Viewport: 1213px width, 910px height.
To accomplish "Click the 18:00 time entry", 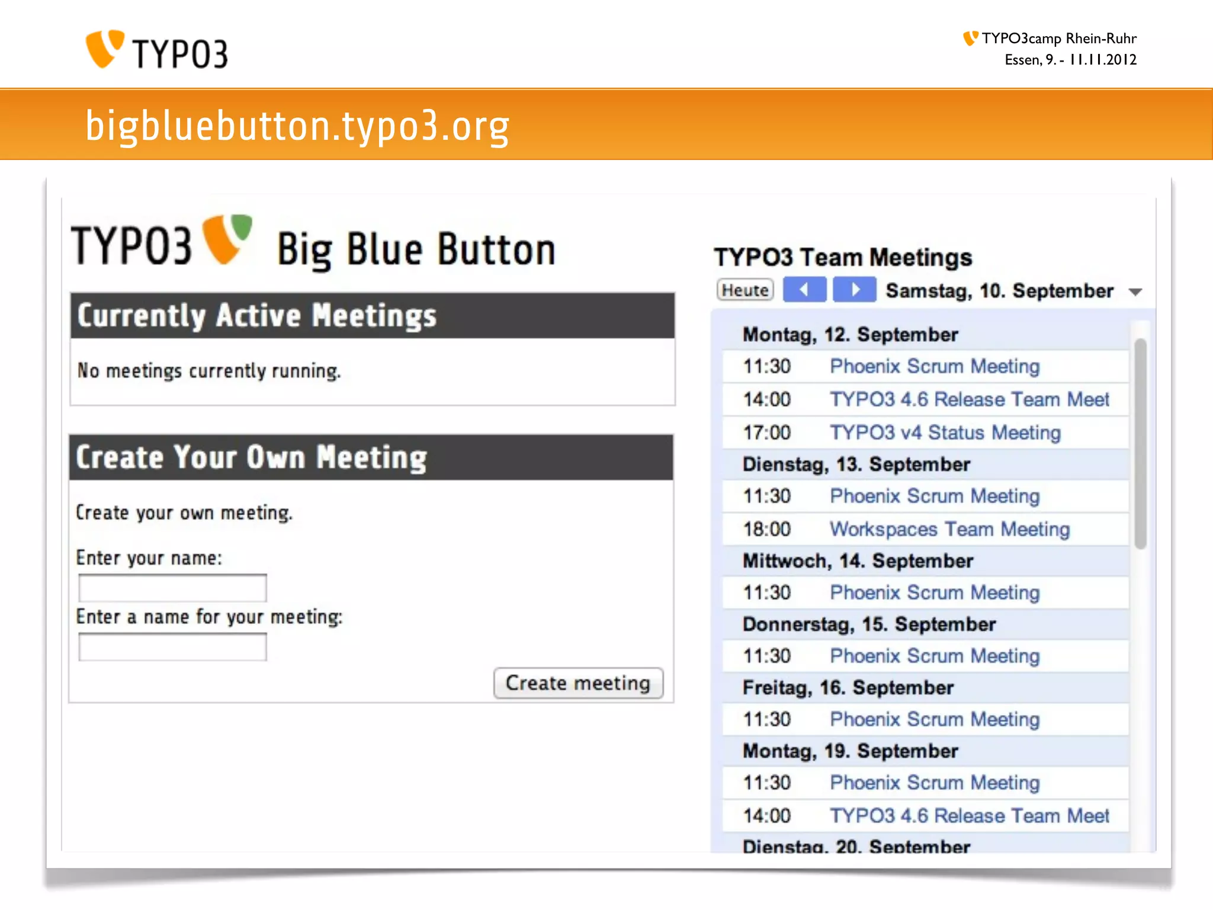I will click(767, 529).
